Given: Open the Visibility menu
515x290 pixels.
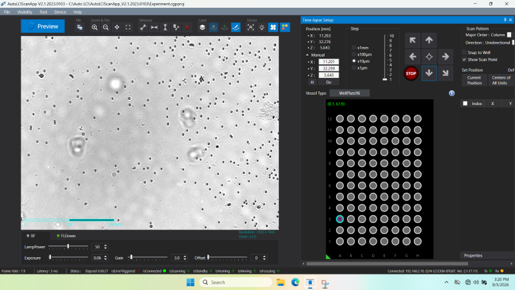Looking at the screenshot, I should coord(24,12).
